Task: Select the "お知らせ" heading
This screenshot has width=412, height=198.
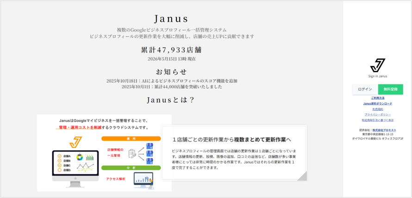Action: coord(171,72)
